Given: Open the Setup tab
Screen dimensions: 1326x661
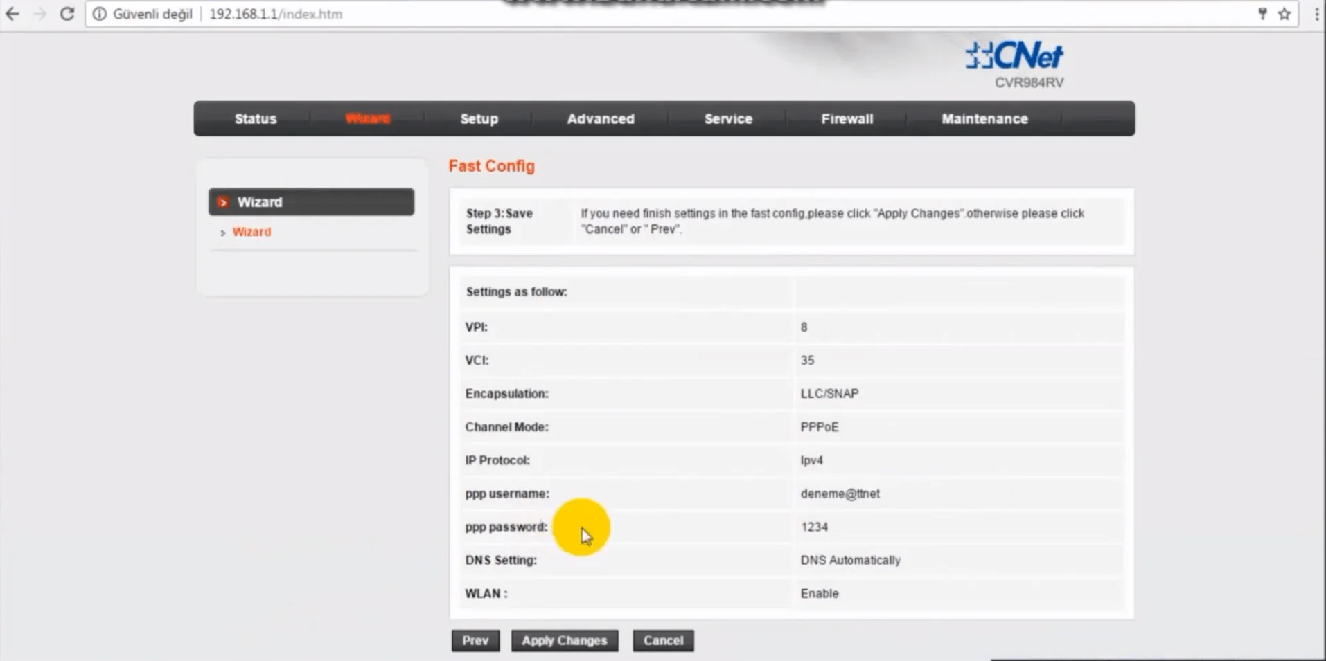Looking at the screenshot, I should (x=479, y=119).
